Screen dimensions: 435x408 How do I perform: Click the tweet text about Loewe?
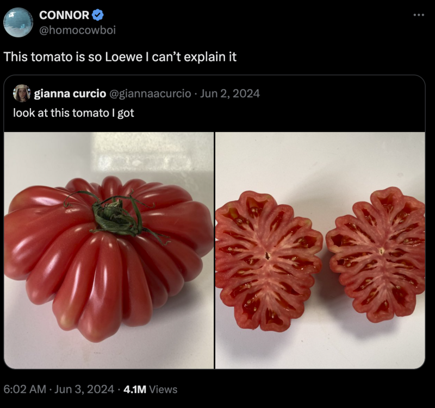click(x=120, y=57)
